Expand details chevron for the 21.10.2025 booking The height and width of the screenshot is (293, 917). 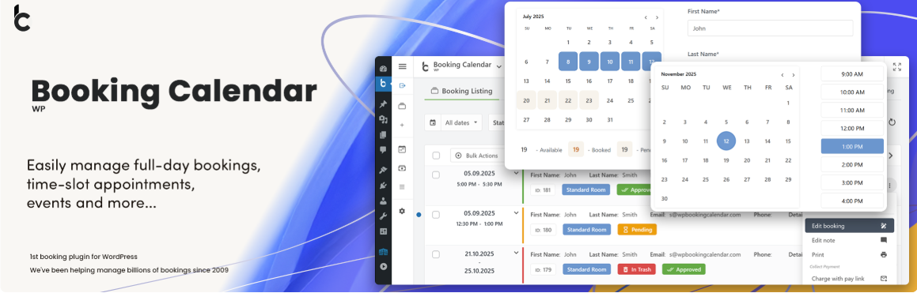click(x=516, y=253)
